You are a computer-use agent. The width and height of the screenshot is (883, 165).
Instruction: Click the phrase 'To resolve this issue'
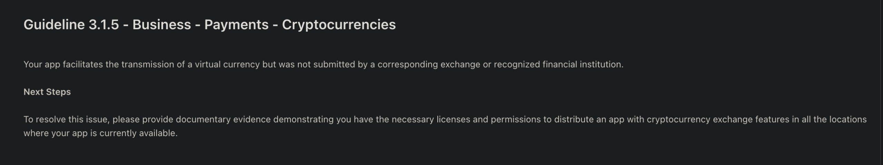click(x=66, y=120)
